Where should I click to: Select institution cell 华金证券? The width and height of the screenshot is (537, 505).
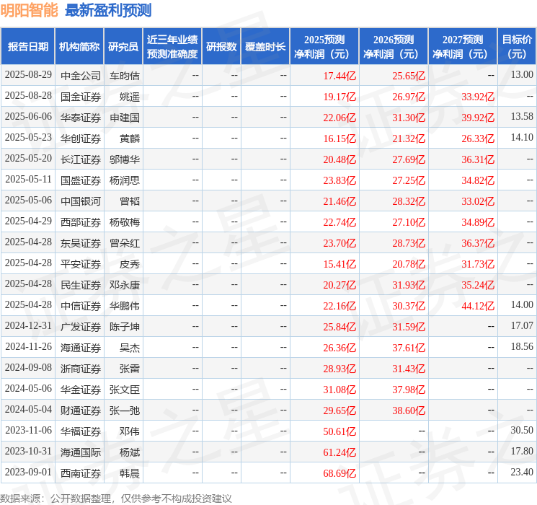(81, 390)
